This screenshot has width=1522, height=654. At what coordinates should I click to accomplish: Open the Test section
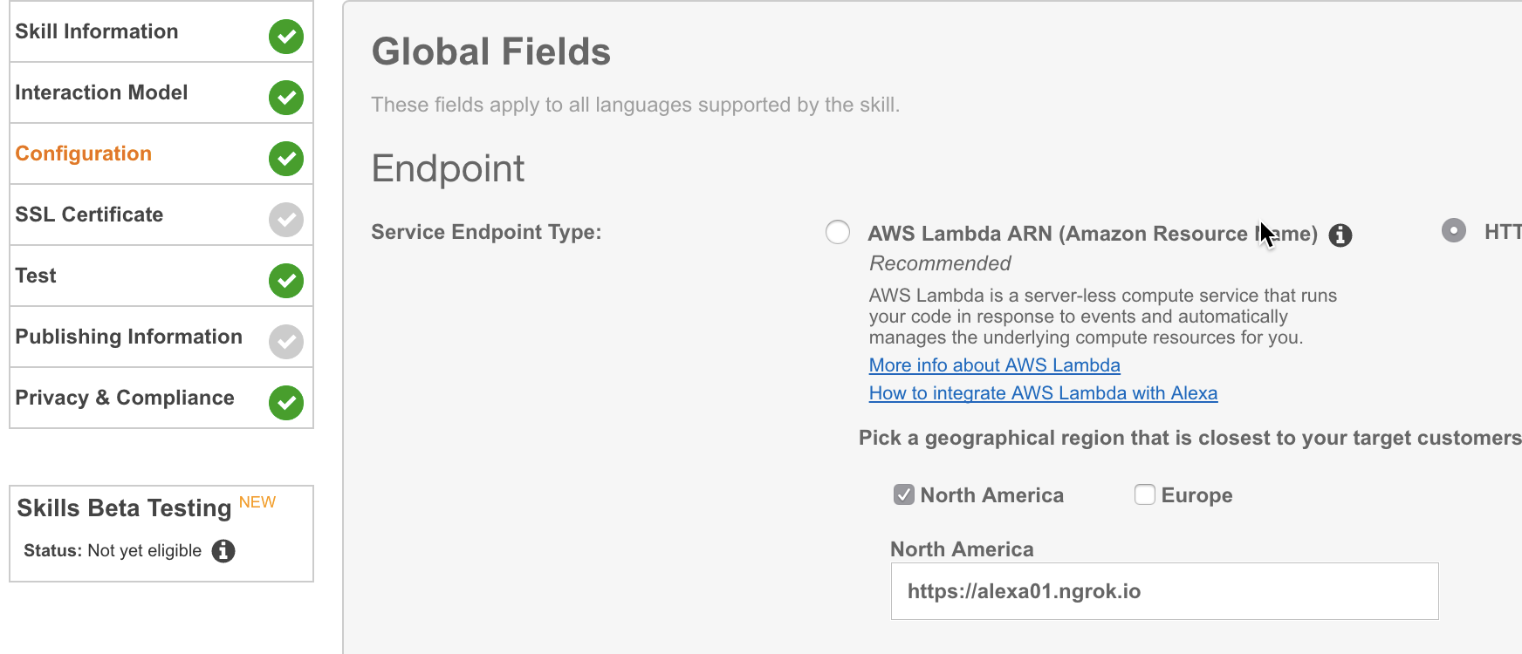(x=161, y=276)
